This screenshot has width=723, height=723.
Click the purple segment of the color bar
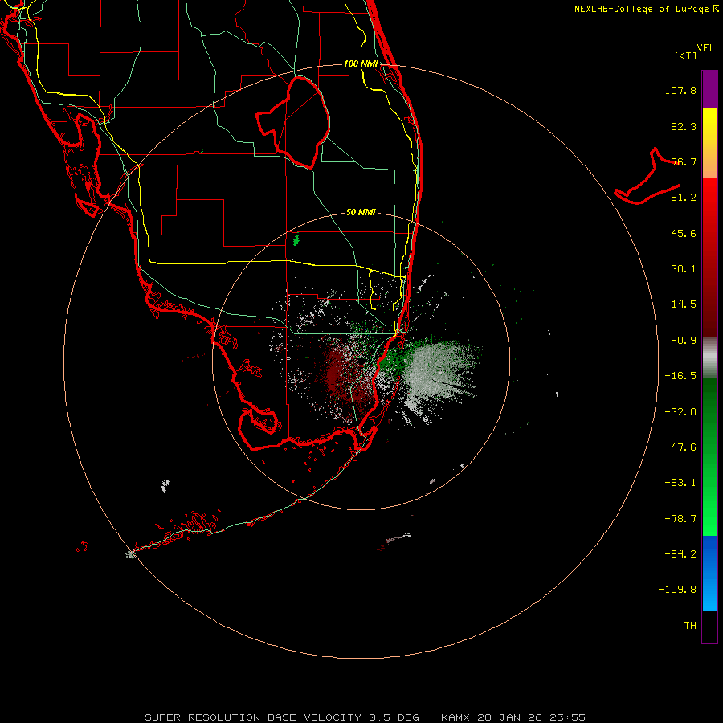pyautogui.click(x=709, y=89)
